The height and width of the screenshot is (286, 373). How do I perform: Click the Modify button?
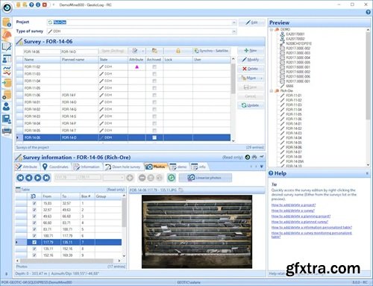tap(251, 60)
